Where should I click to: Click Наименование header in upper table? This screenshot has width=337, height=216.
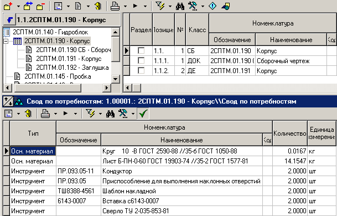(x=291, y=40)
